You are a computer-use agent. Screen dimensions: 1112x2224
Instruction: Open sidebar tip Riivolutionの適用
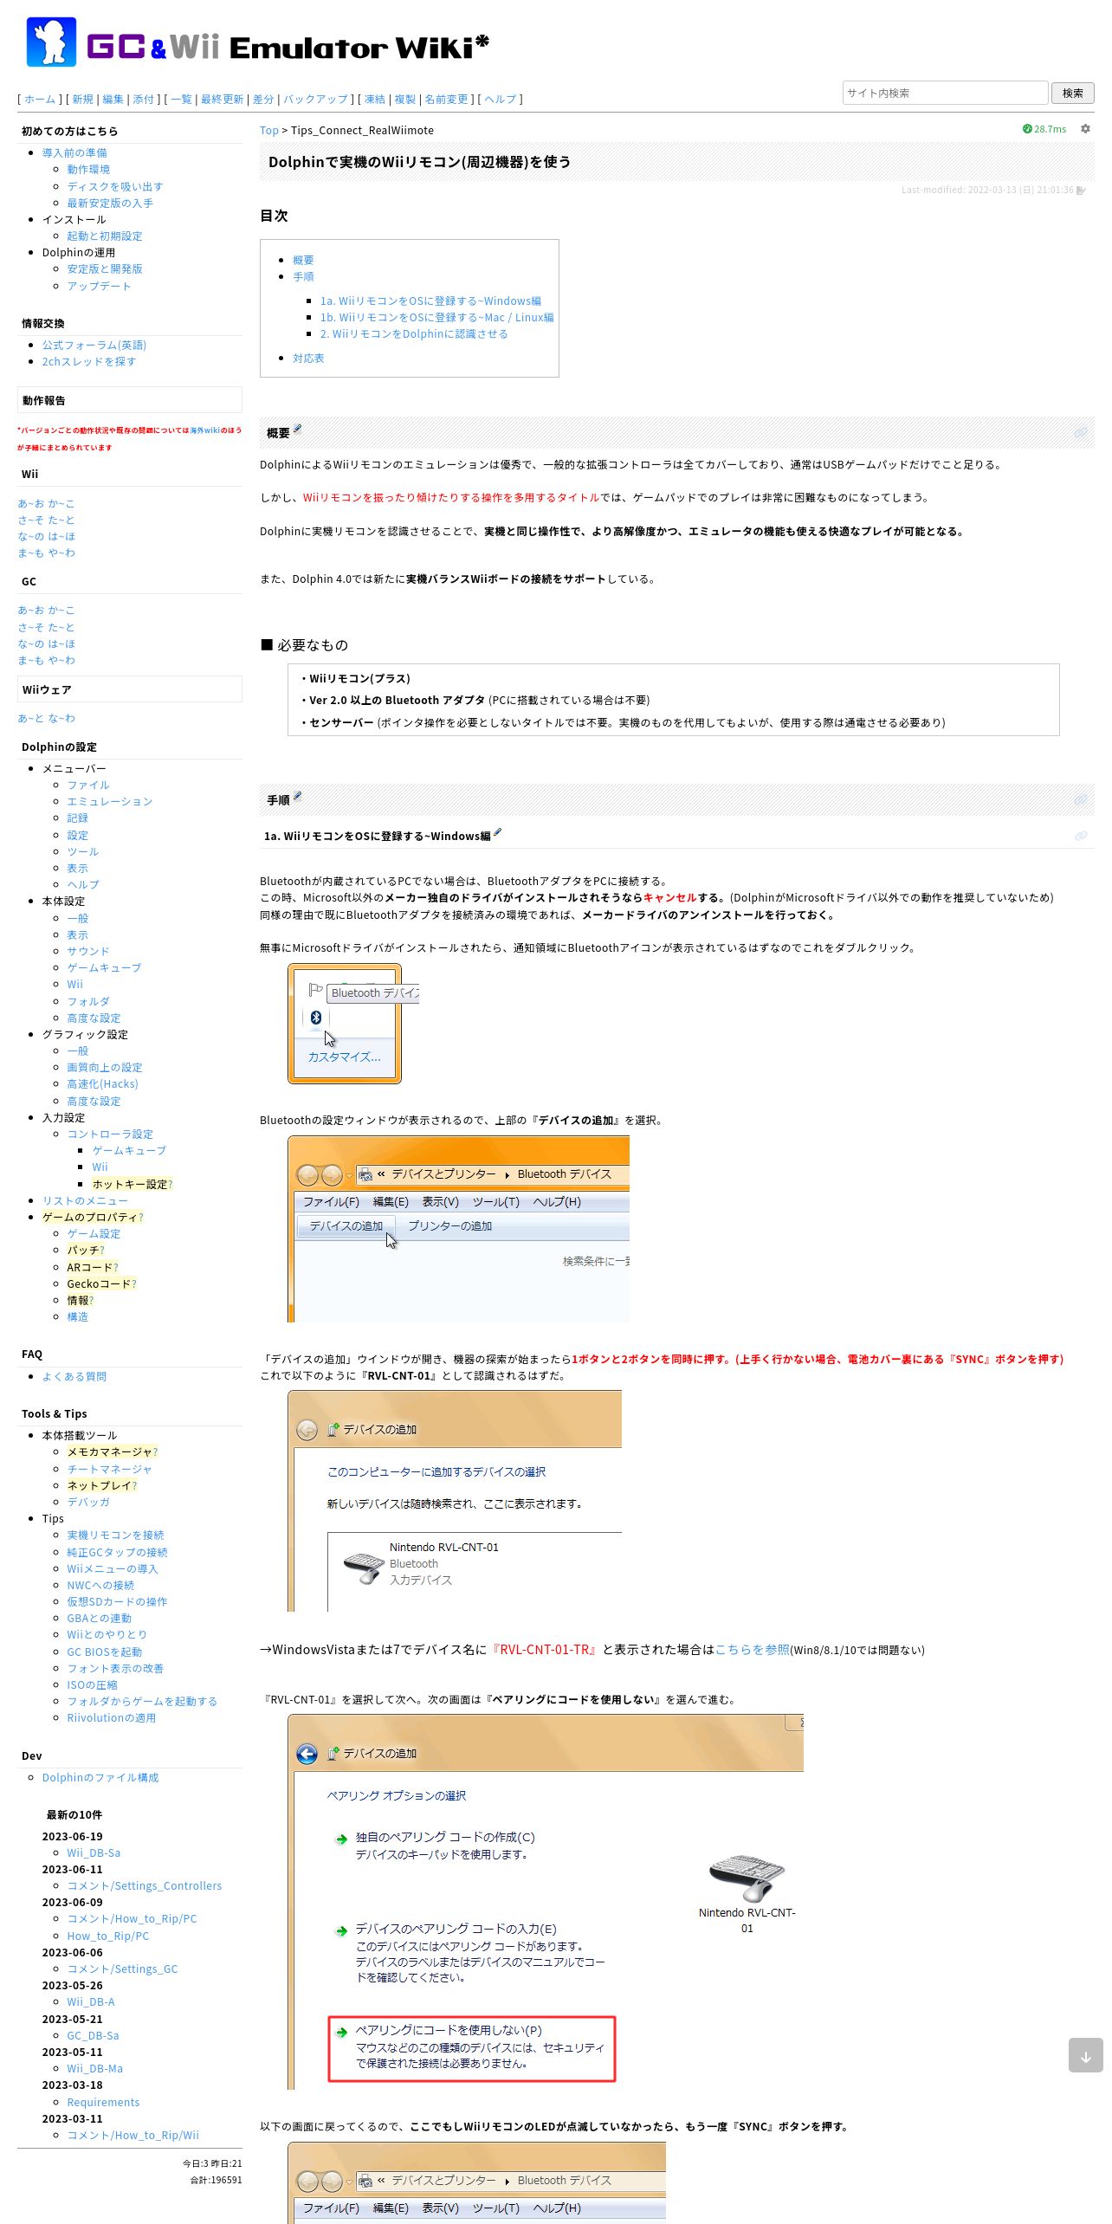(112, 1718)
